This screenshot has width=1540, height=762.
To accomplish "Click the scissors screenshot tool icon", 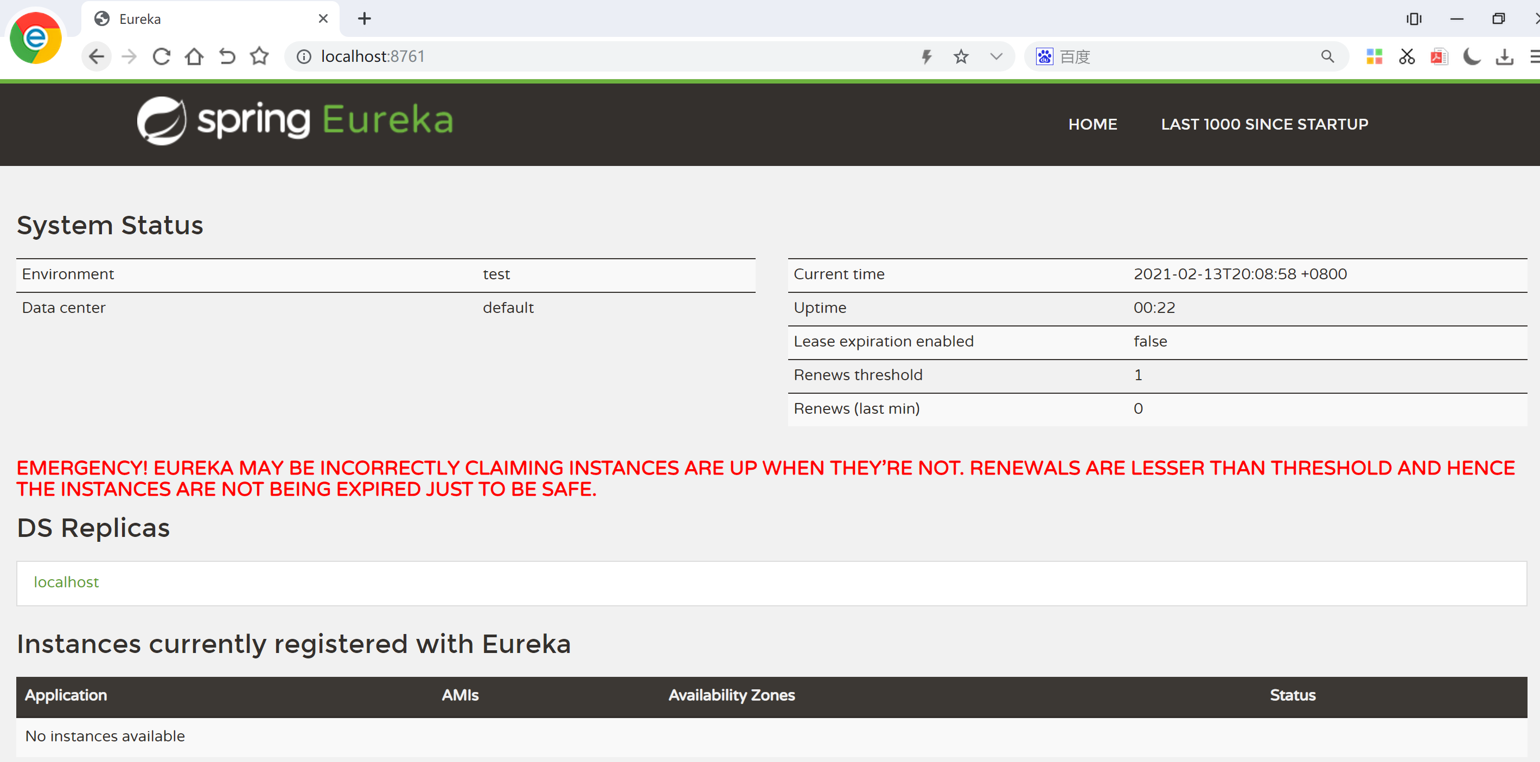I will click(x=1407, y=57).
